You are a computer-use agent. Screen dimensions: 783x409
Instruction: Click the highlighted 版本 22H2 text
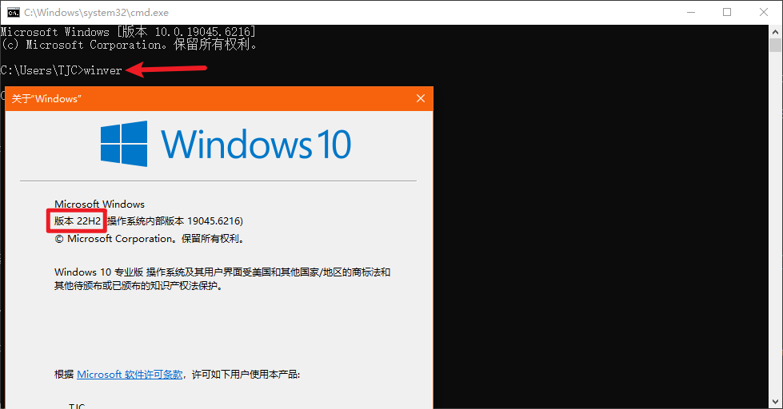pyautogui.click(x=78, y=220)
